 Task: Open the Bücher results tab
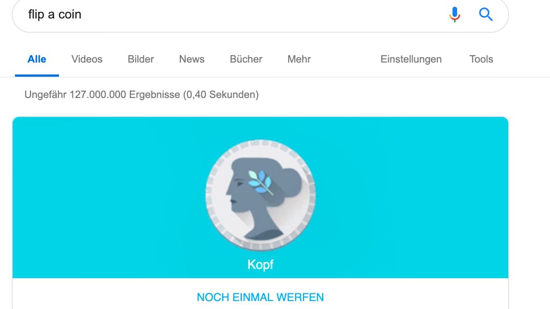click(x=246, y=59)
